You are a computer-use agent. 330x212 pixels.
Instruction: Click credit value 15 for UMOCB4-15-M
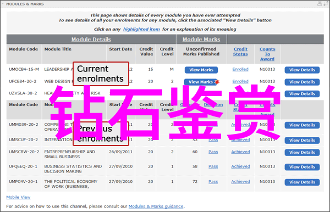click(x=151, y=69)
